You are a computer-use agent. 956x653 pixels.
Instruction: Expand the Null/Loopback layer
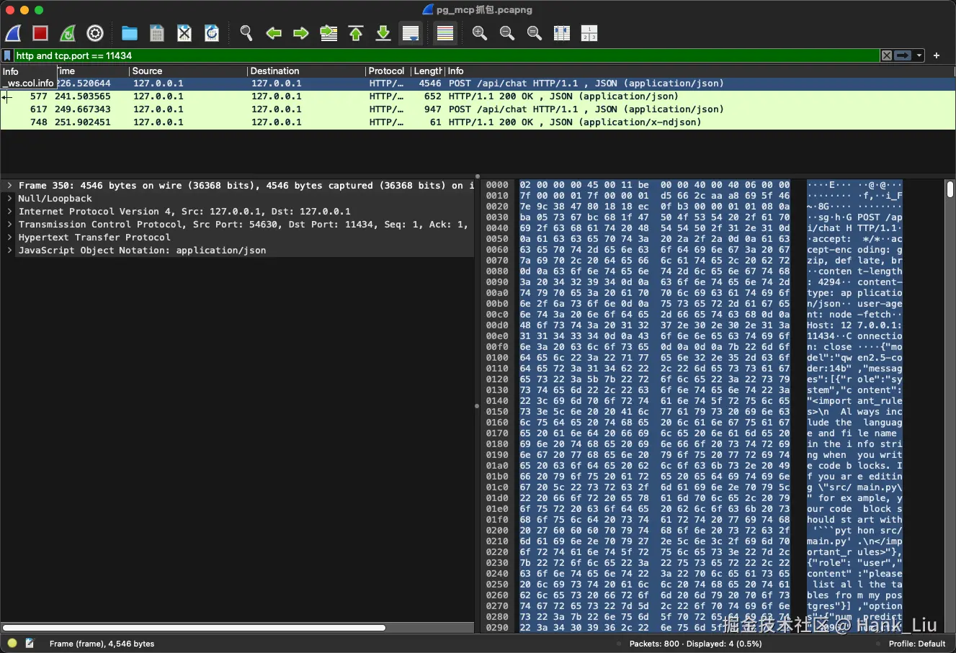[9, 199]
